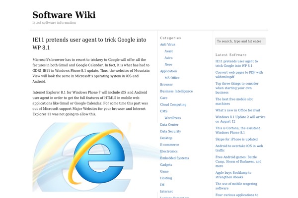
Task: Open the Nero subcategory
Action: tap(168, 64)
